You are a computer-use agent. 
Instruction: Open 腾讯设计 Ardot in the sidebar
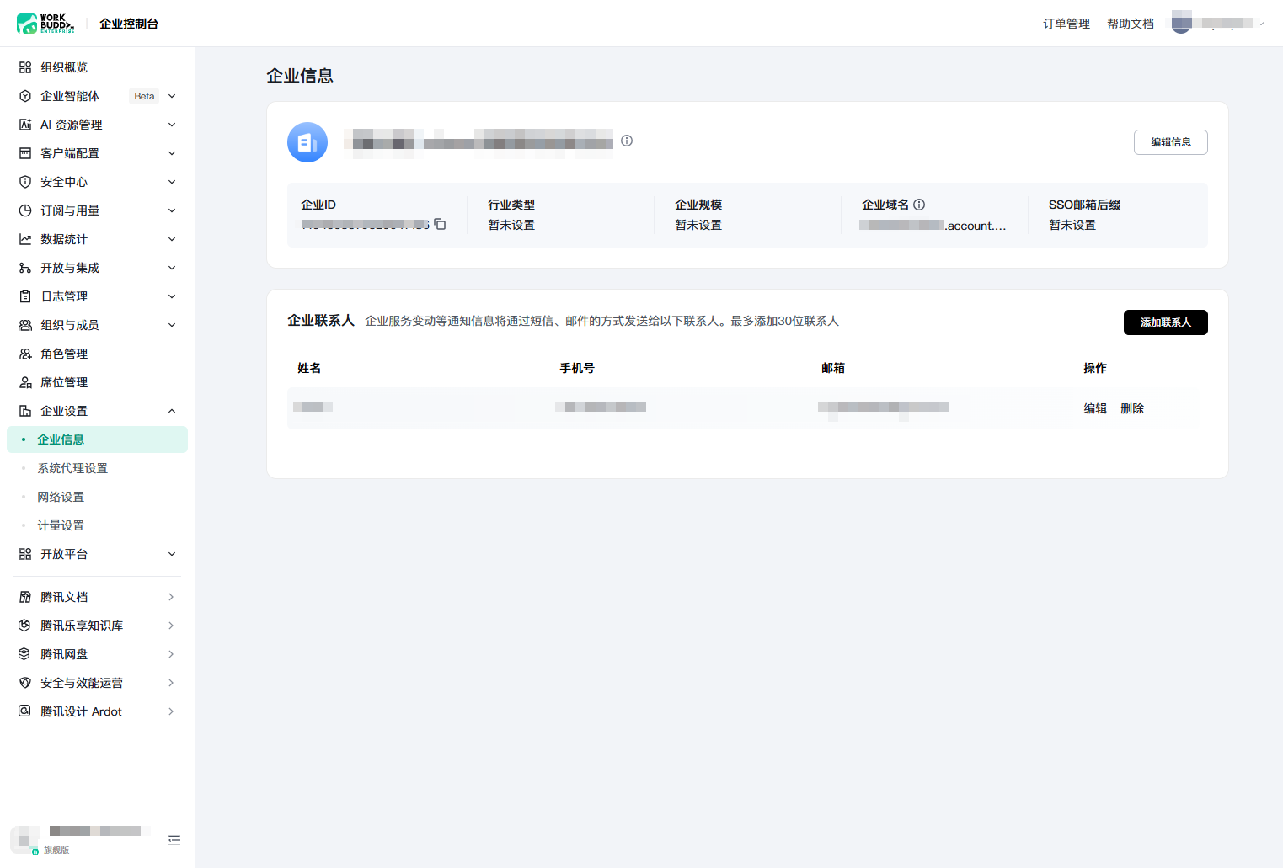[98, 711]
